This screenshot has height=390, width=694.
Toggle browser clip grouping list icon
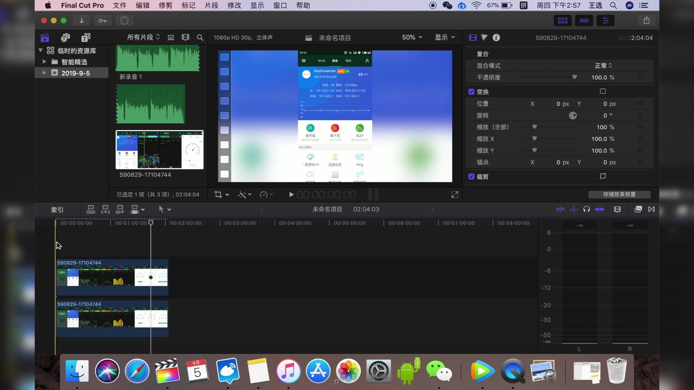(x=171, y=38)
